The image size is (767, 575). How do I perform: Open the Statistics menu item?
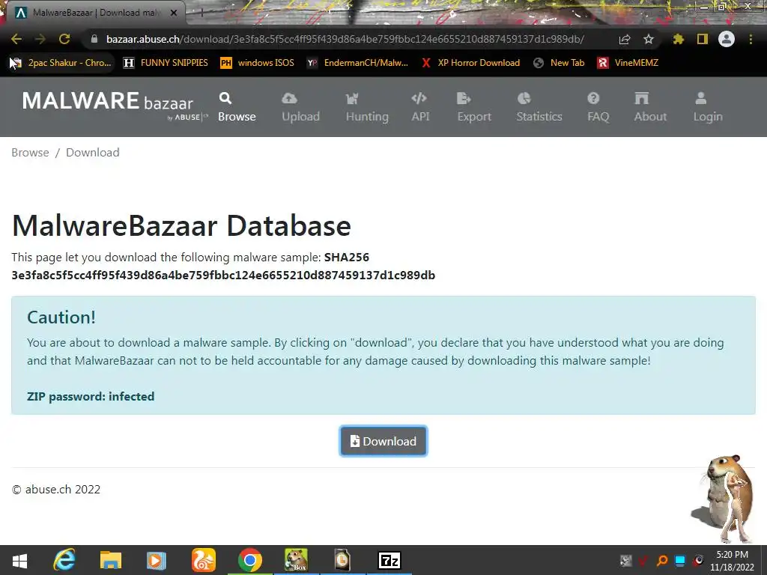click(x=539, y=106)
